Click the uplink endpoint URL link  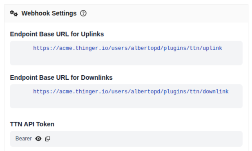[127, 48]
